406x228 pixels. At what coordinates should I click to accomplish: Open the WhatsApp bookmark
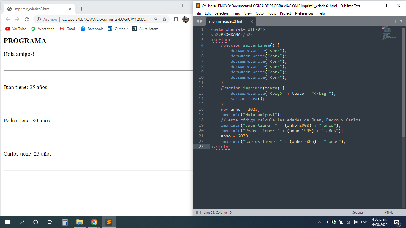(x=43, y=29)
